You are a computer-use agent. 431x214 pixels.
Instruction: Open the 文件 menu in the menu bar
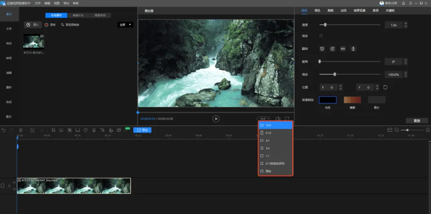pyautogui.click(x=38, y=3)
